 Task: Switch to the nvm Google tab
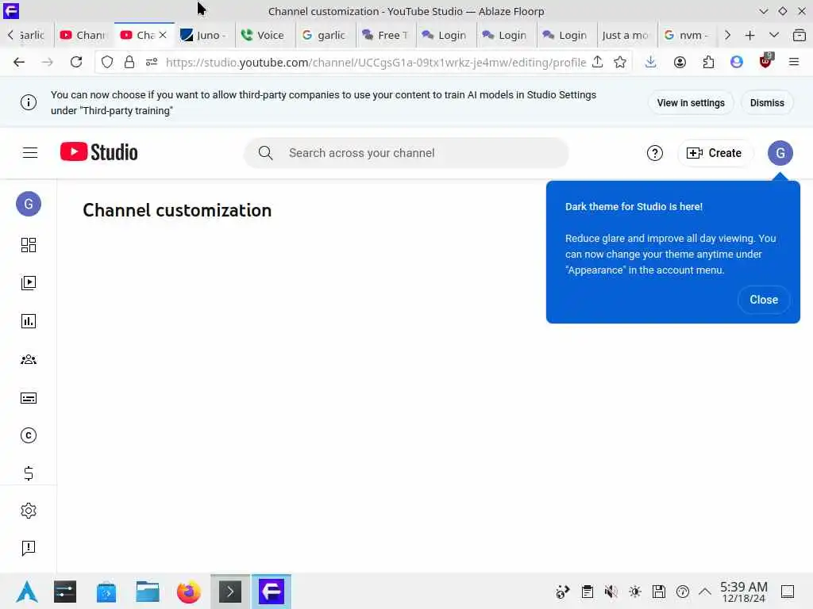687,35
